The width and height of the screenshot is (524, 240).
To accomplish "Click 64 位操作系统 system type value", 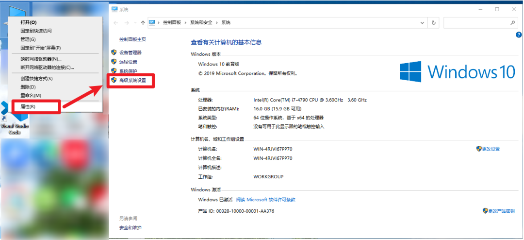I will pyautogui.click(x=289, y=118).
